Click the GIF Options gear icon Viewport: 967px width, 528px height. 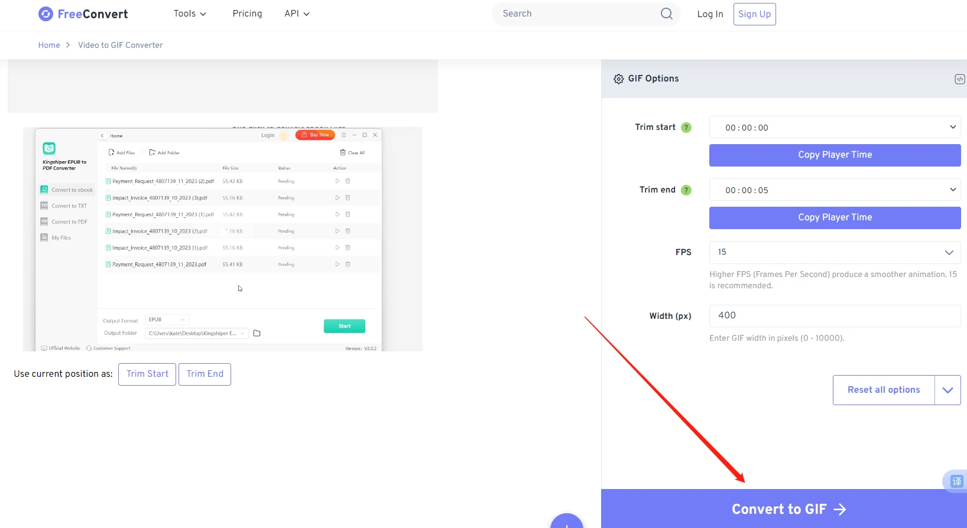(x=618, y=79)
